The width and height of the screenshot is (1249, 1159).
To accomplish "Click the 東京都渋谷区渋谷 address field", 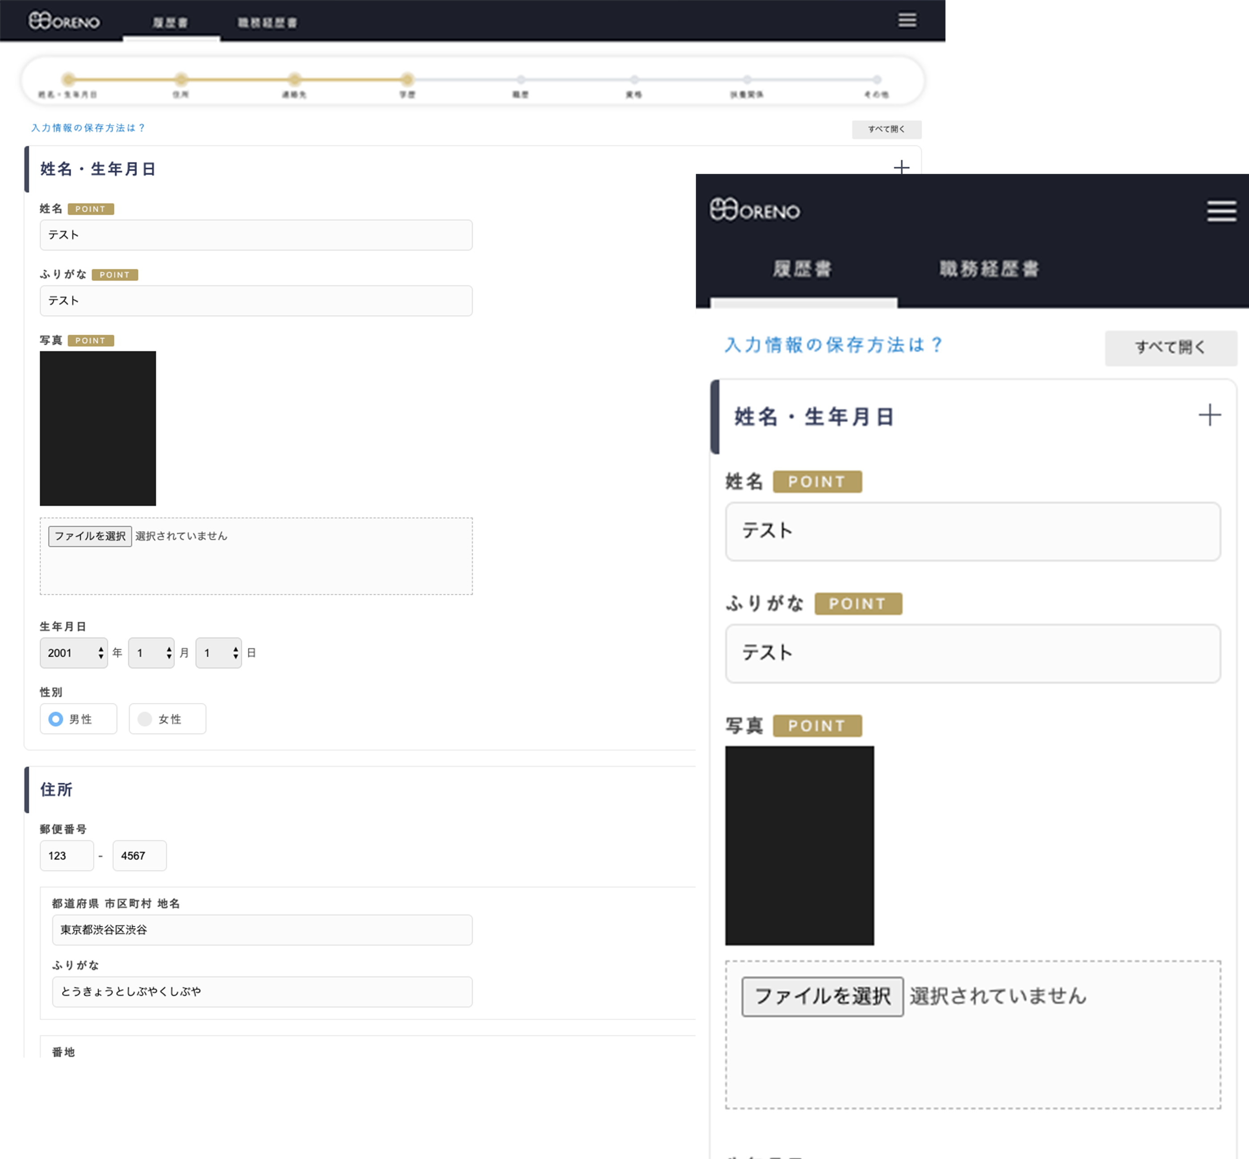I will pyautogui.click(x=262, y=929).
